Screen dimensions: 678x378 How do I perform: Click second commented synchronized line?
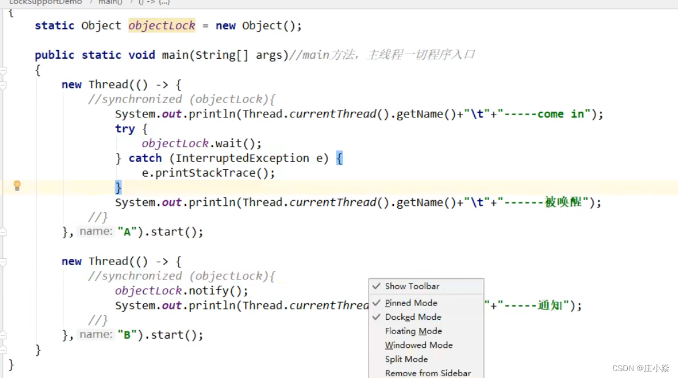point(181,276)
